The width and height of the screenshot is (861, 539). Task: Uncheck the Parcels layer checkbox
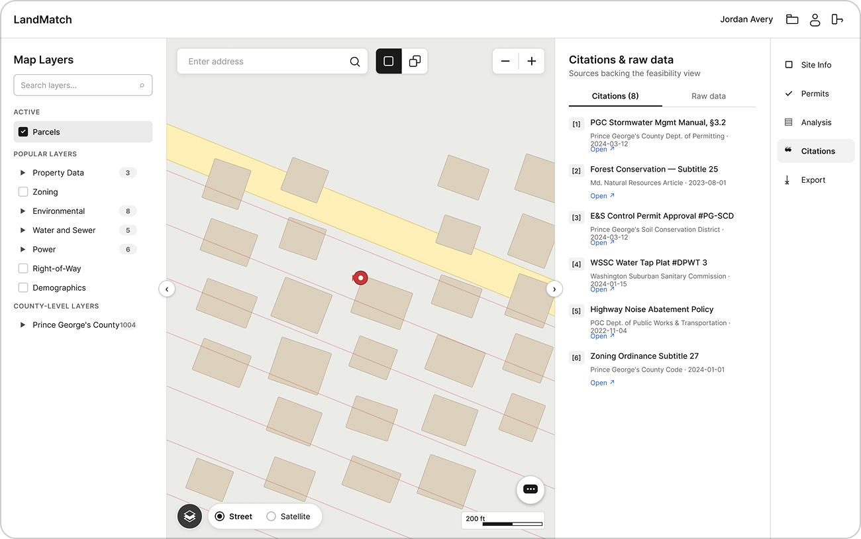(23, 132)
